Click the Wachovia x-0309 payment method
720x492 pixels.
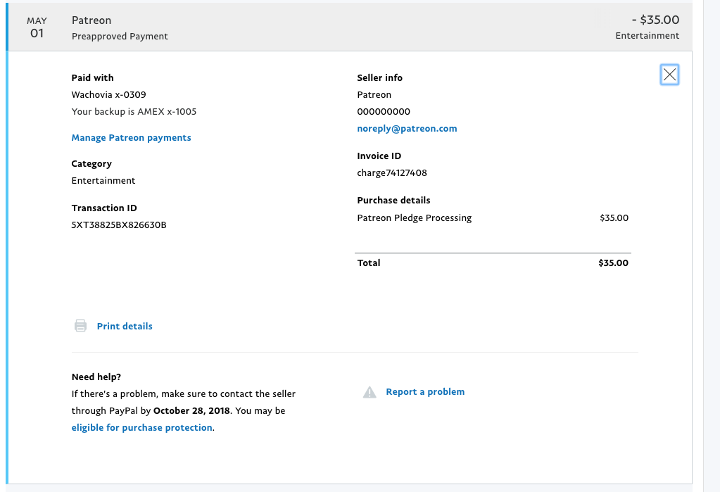click(x=109, y=94)
